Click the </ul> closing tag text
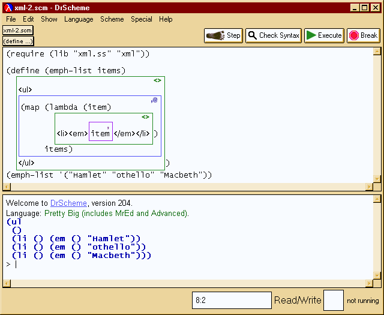The width and height of the screenshot is (384, 315). [x=26, y=163]
